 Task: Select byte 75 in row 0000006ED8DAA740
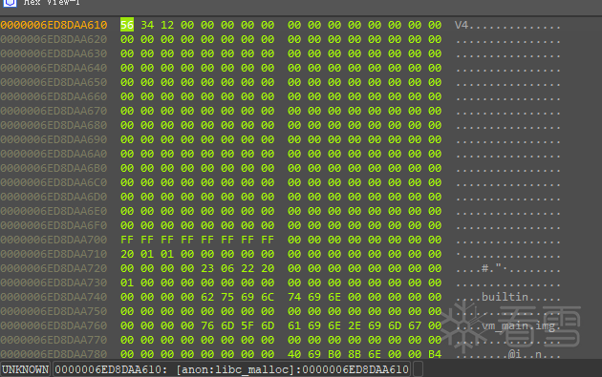pos(227,297)
